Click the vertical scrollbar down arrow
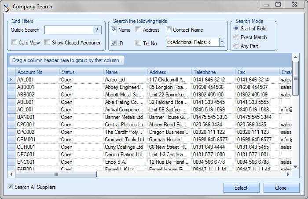Image resolution: width=308 pixels, height=199 pixels. pyautogui.click(x=296, y=167)
